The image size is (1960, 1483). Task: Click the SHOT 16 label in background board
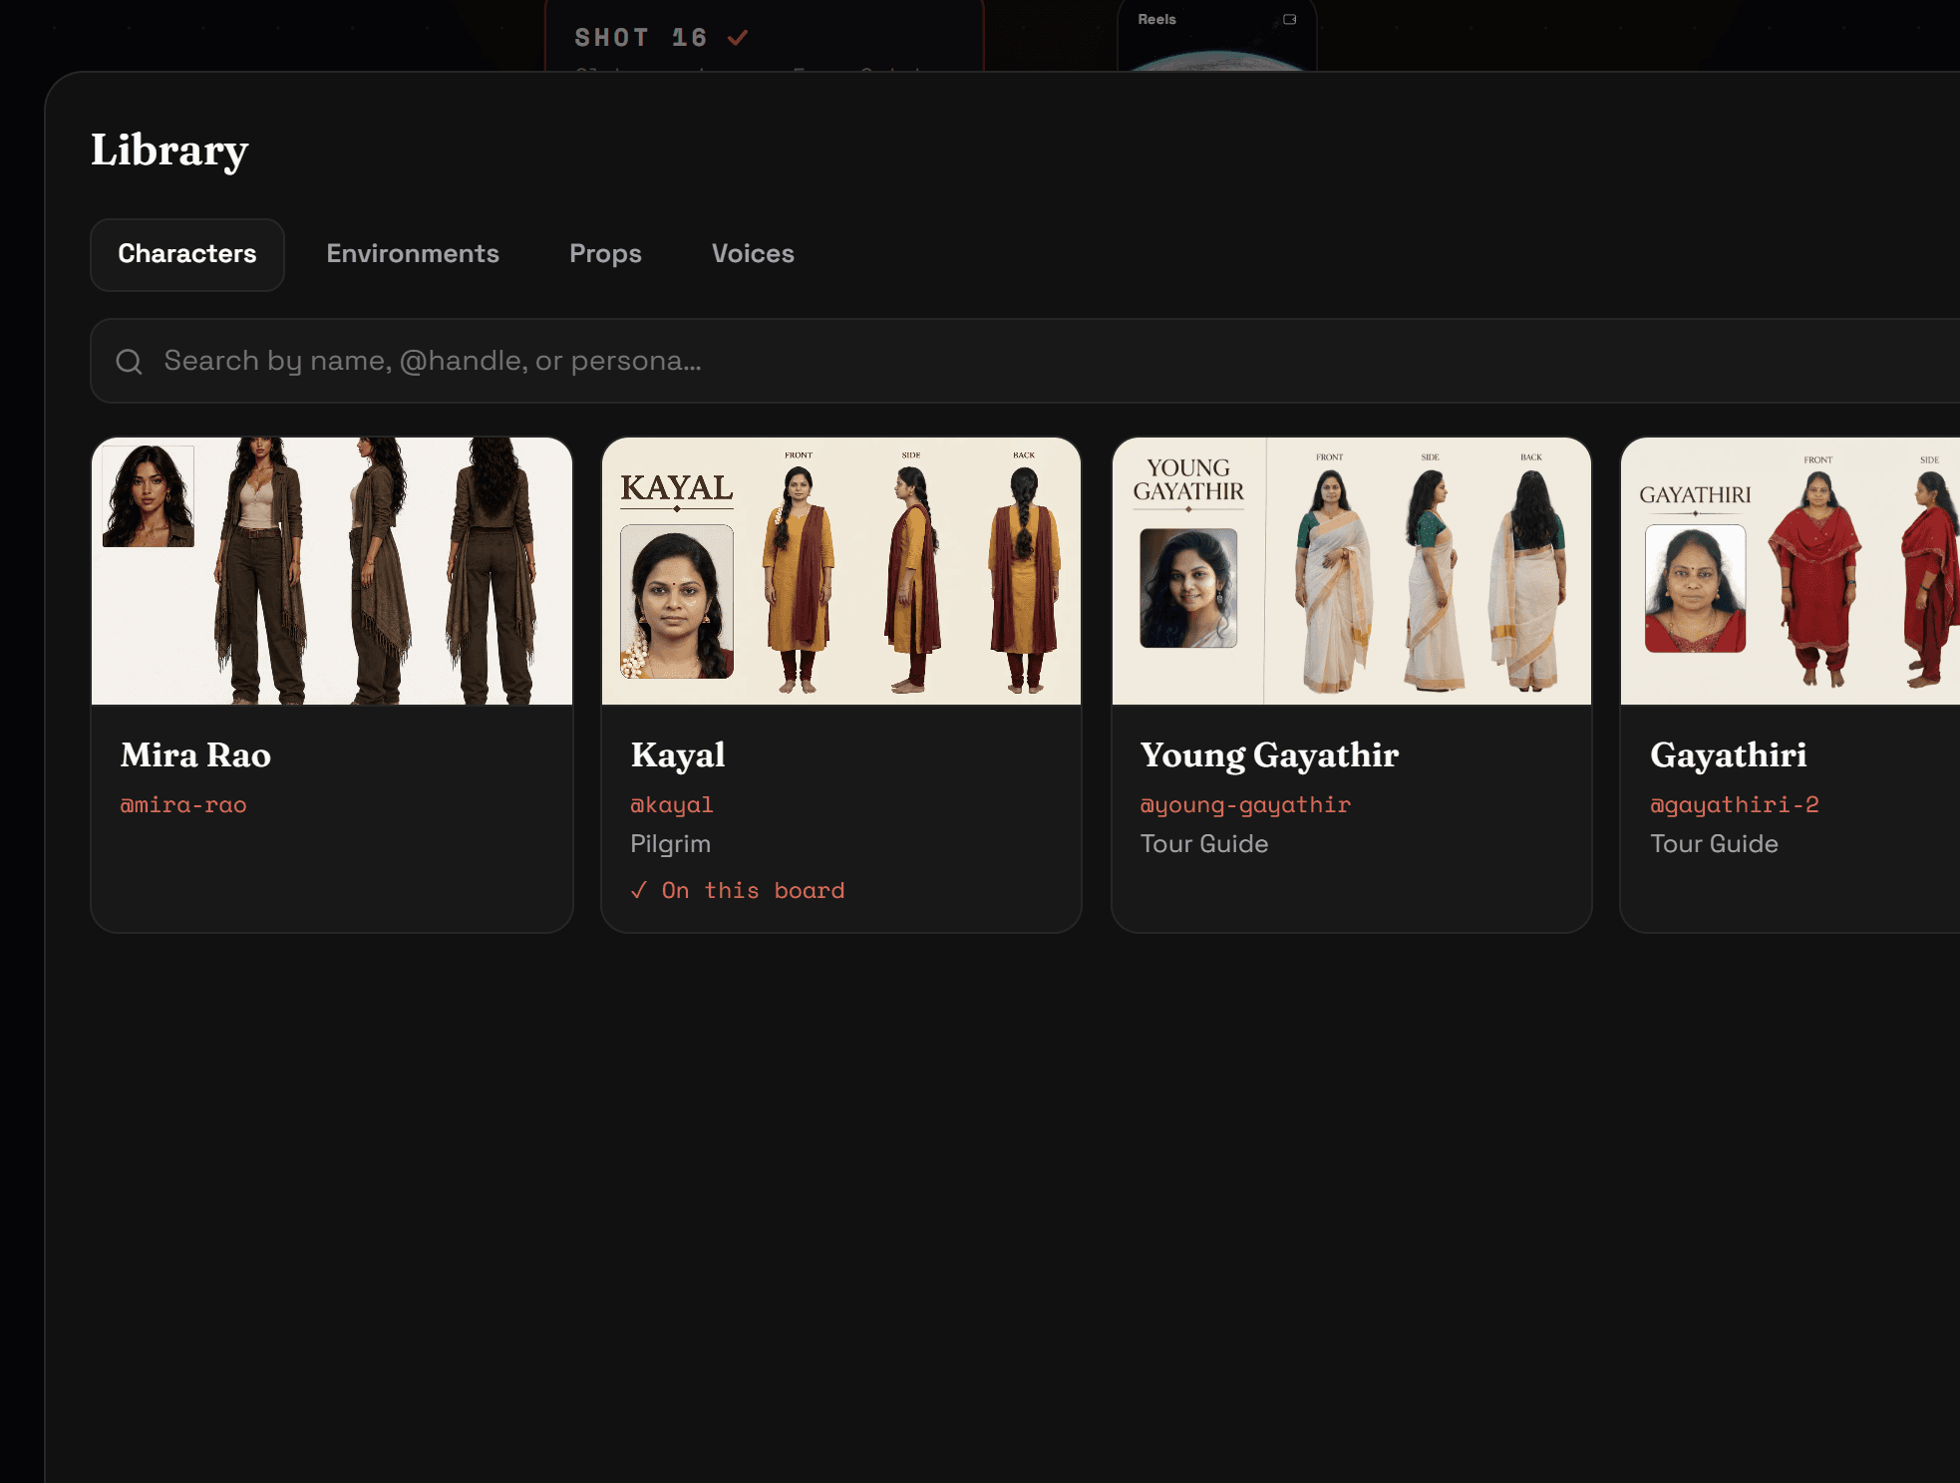pos(641,38)
